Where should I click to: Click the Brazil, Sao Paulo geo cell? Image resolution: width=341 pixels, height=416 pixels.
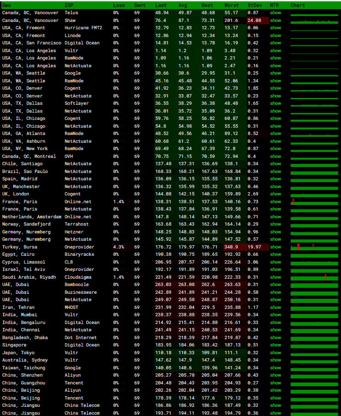point(25,172)
